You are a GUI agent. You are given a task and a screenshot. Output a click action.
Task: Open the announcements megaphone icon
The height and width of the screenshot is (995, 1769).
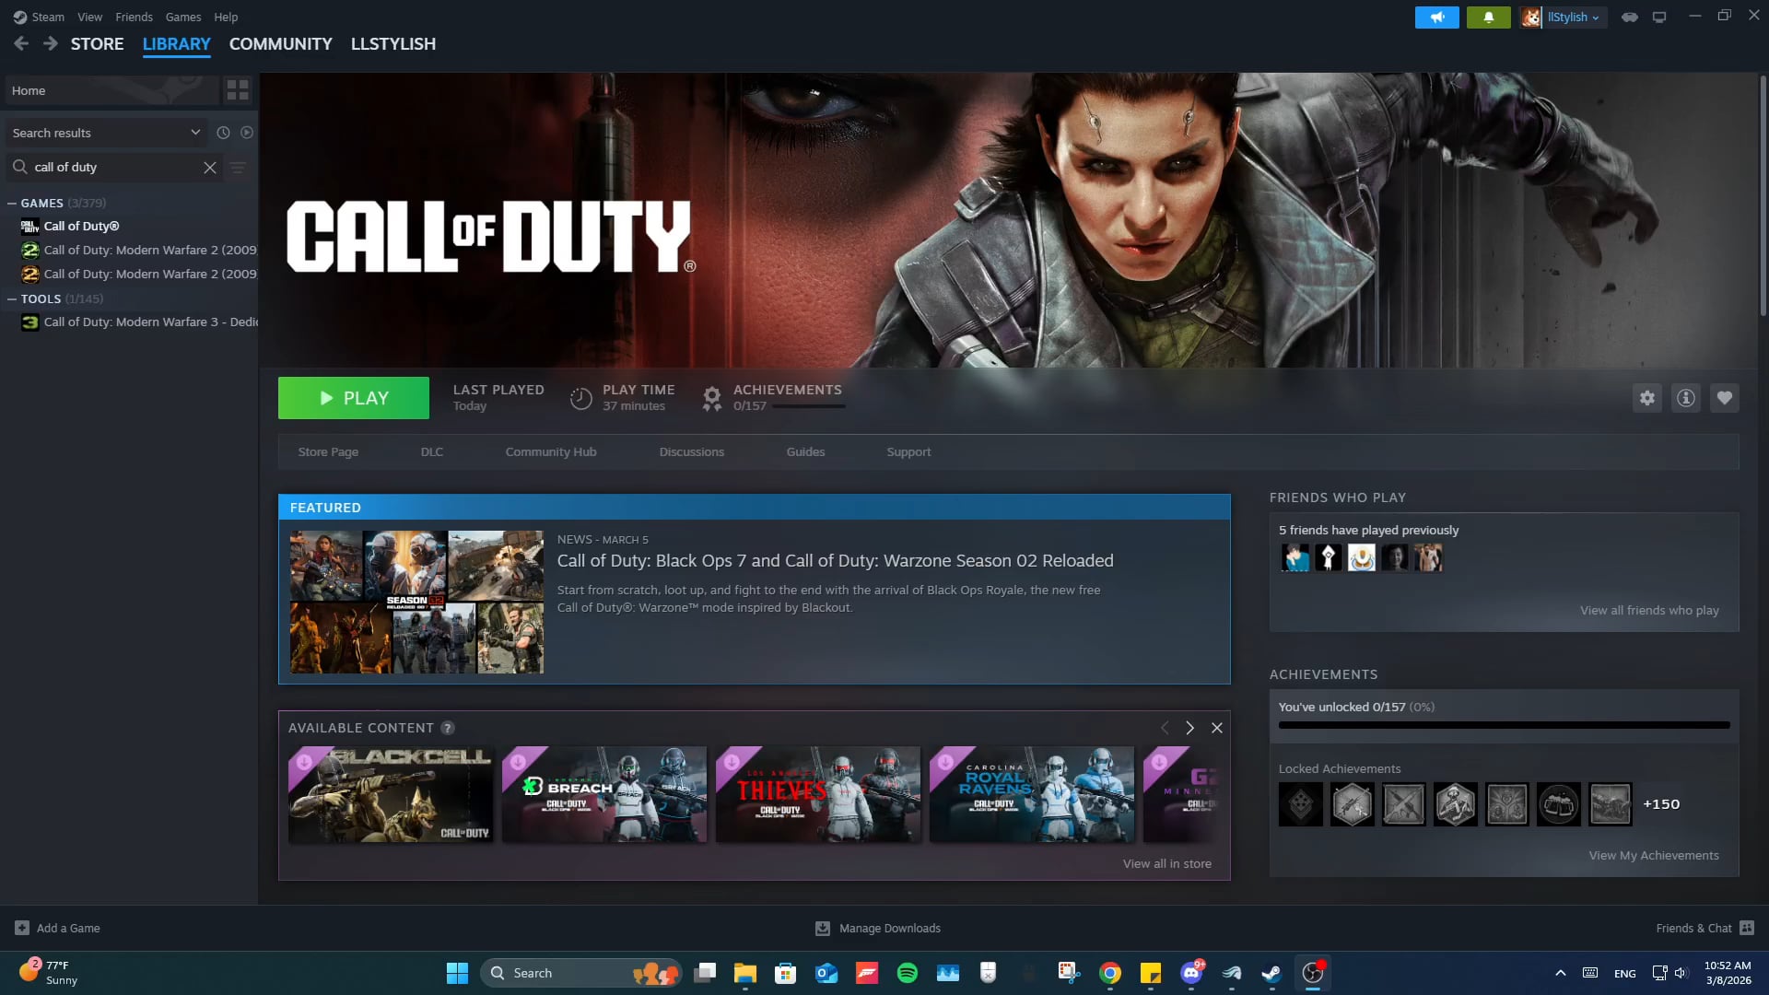click(x=1436, y=18)
